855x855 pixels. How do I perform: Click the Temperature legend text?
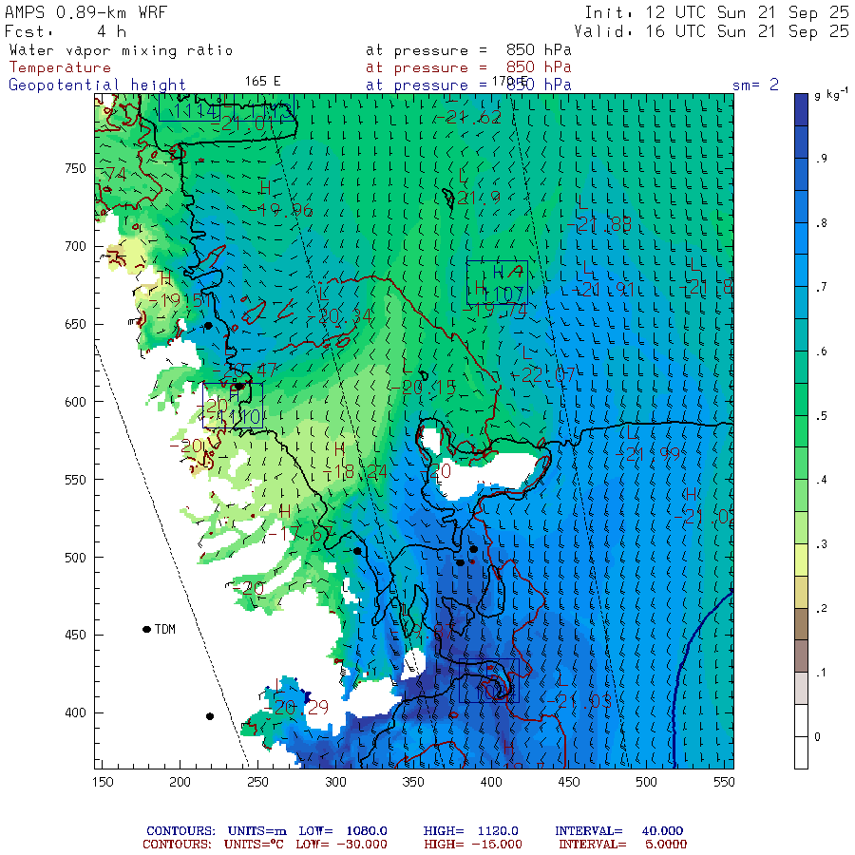click(x=60, y=67)
